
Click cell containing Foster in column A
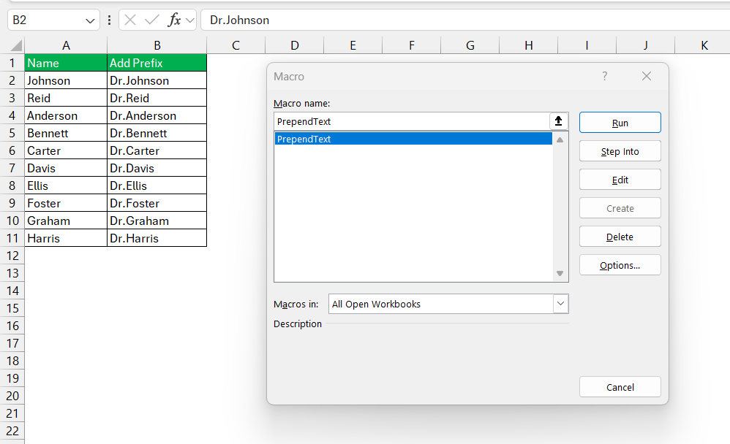[x=66, y=203]
